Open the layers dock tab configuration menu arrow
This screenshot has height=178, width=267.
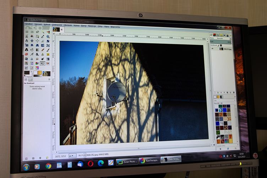pos(230,36)
